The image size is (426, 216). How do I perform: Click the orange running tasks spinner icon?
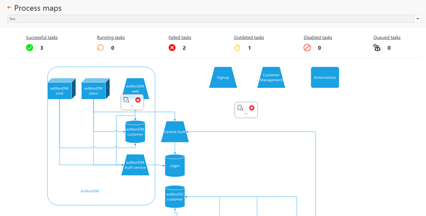click(100, 48)
